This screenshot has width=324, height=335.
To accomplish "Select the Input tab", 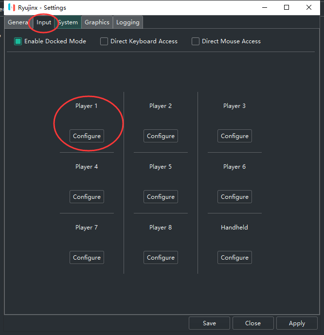I will (x=44, y=22).
